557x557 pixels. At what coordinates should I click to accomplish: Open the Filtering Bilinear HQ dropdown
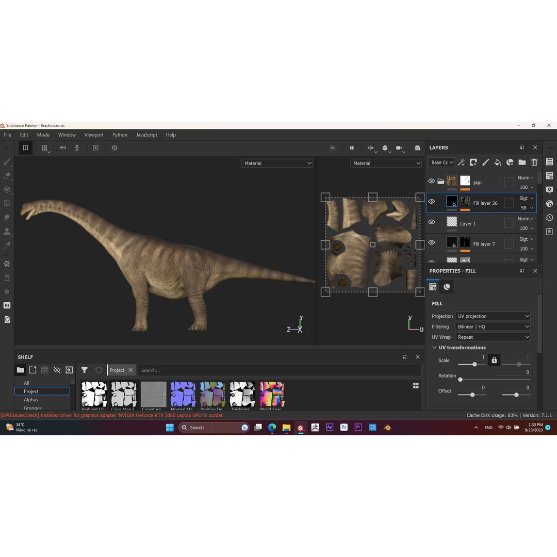[493, 326]
